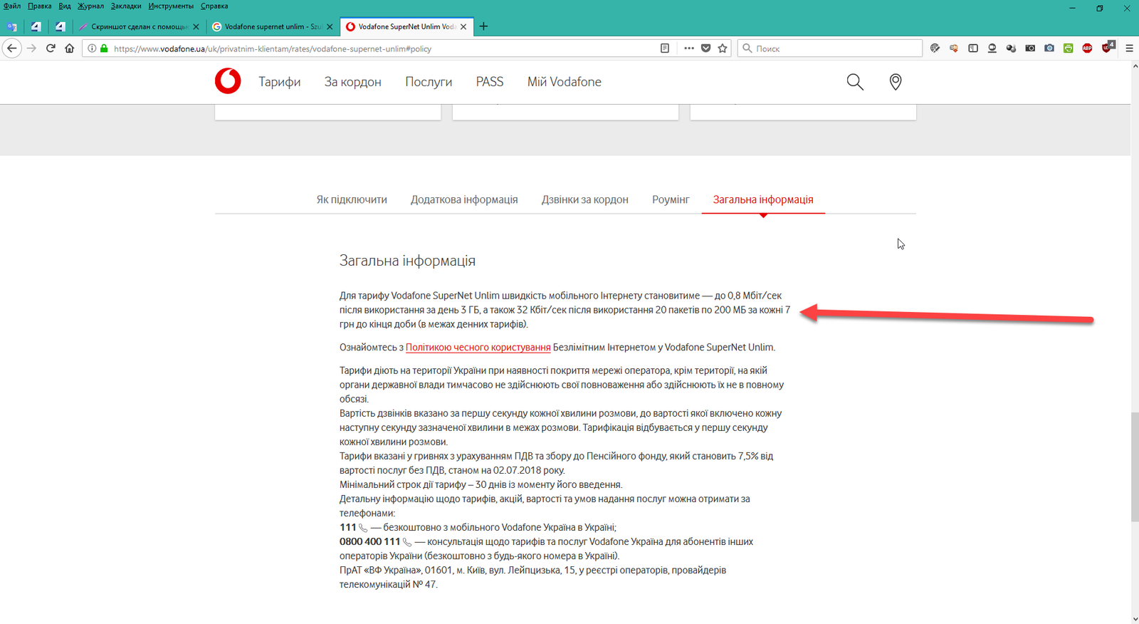Image resolution: width=1139 pixels, height=624 pixels.
Task: Click the two-balls extension toolbar icon
Action: [1011, 48]
